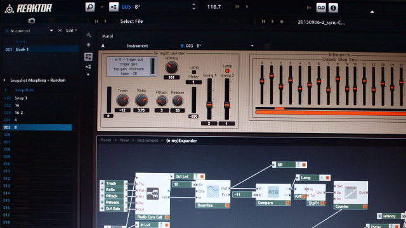This screenshot has height=228, width=406.
Task: Click the latency knob
Action: tap(171, 68)
